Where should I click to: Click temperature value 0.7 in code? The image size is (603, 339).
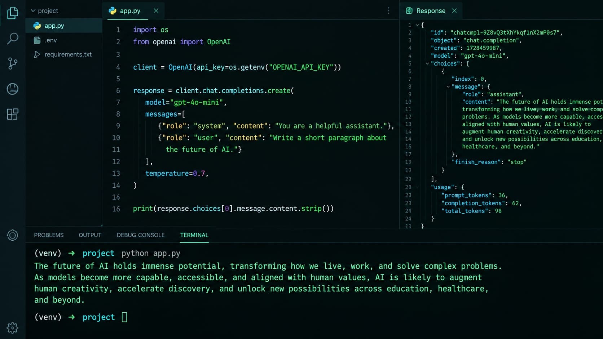[199, 174]
